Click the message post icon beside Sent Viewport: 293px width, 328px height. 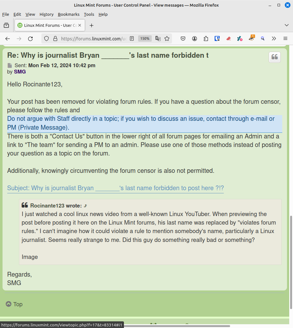coord(10,66)
